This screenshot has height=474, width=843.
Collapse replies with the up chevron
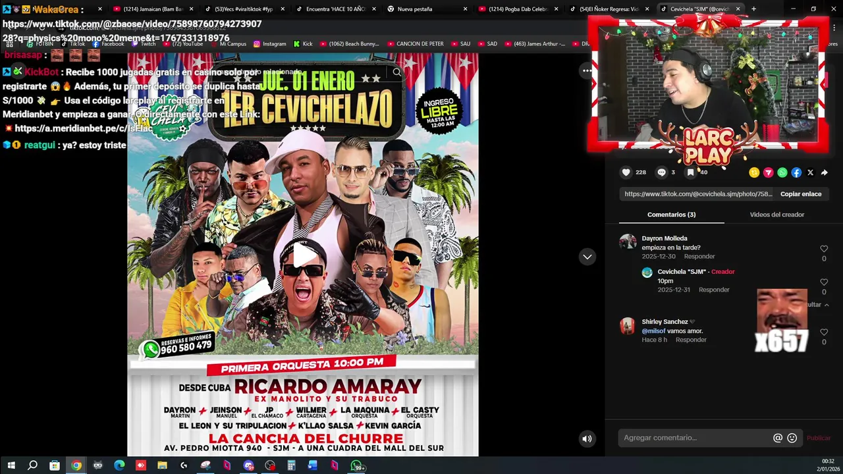click(x=826, y=305)
